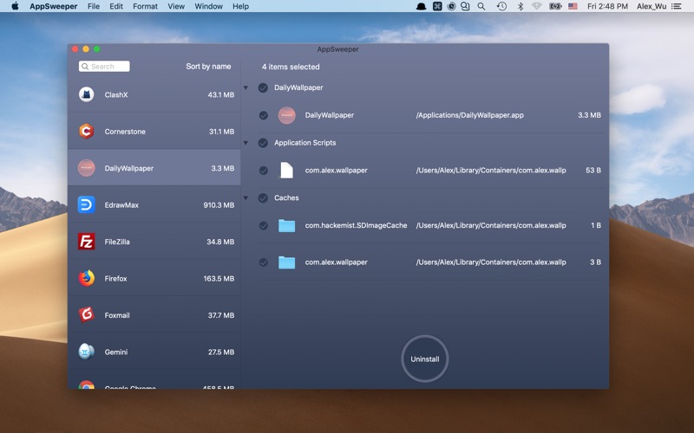Click the Wi-Fi menu bar icon

537,6
